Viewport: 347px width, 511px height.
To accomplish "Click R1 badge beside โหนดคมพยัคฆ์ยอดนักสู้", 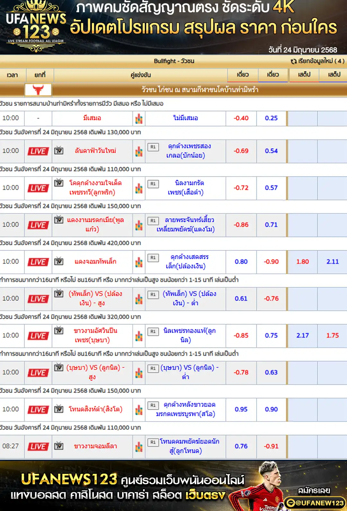I will coord(153,442).
